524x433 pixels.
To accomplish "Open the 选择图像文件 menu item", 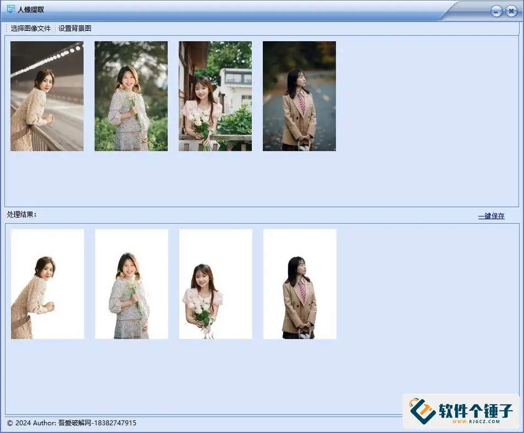I will (30, 29).
